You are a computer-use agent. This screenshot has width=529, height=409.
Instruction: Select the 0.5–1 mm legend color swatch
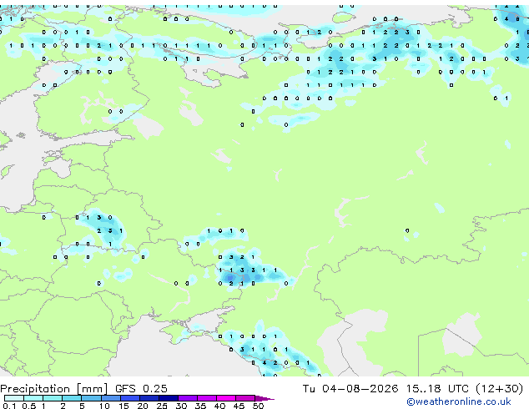click(33, 398)
